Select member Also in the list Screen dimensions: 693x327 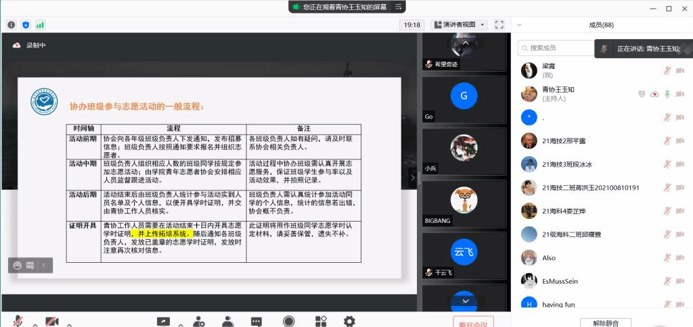click(x=548, y=257)
